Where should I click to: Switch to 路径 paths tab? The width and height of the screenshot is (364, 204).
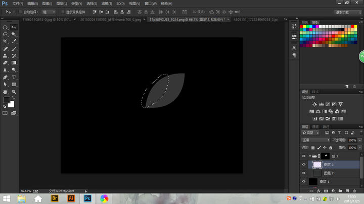[326, 127]
